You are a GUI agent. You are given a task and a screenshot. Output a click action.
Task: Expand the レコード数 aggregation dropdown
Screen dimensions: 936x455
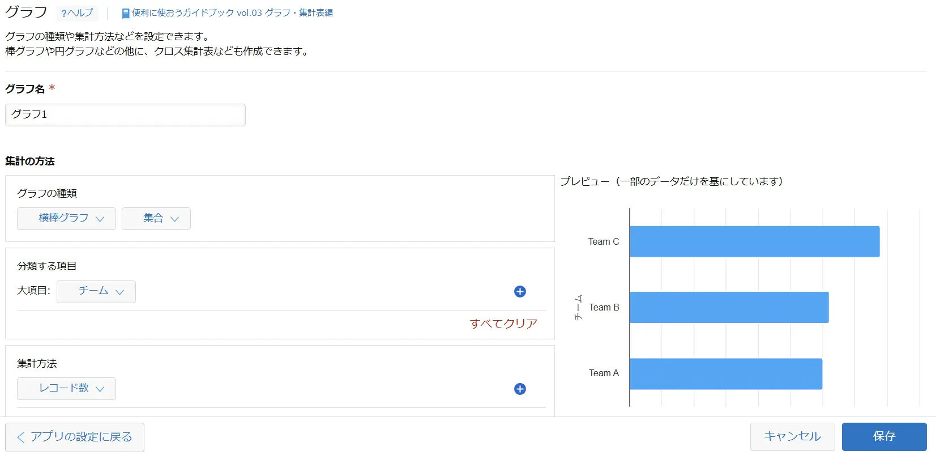pyautogui.click(x=66, y=389)
